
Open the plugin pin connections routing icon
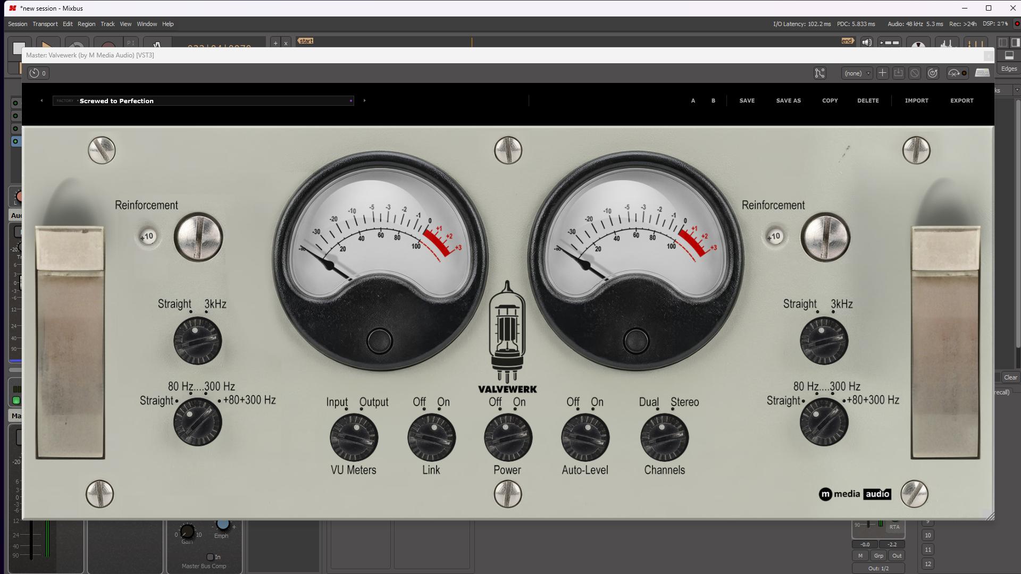[820, 73]
